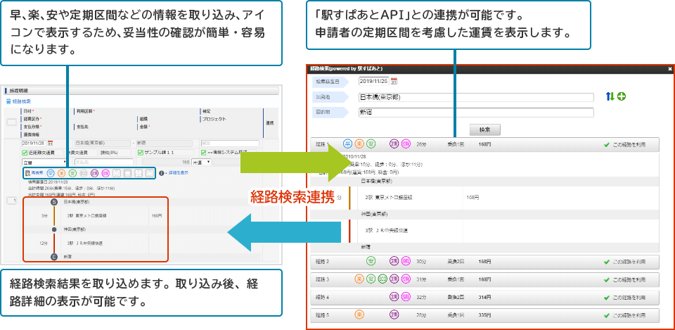The width and height of the screenshot is (675, 330).
Task: Open the 経路検索 link with train icon
Action: [x=18, y=101]
